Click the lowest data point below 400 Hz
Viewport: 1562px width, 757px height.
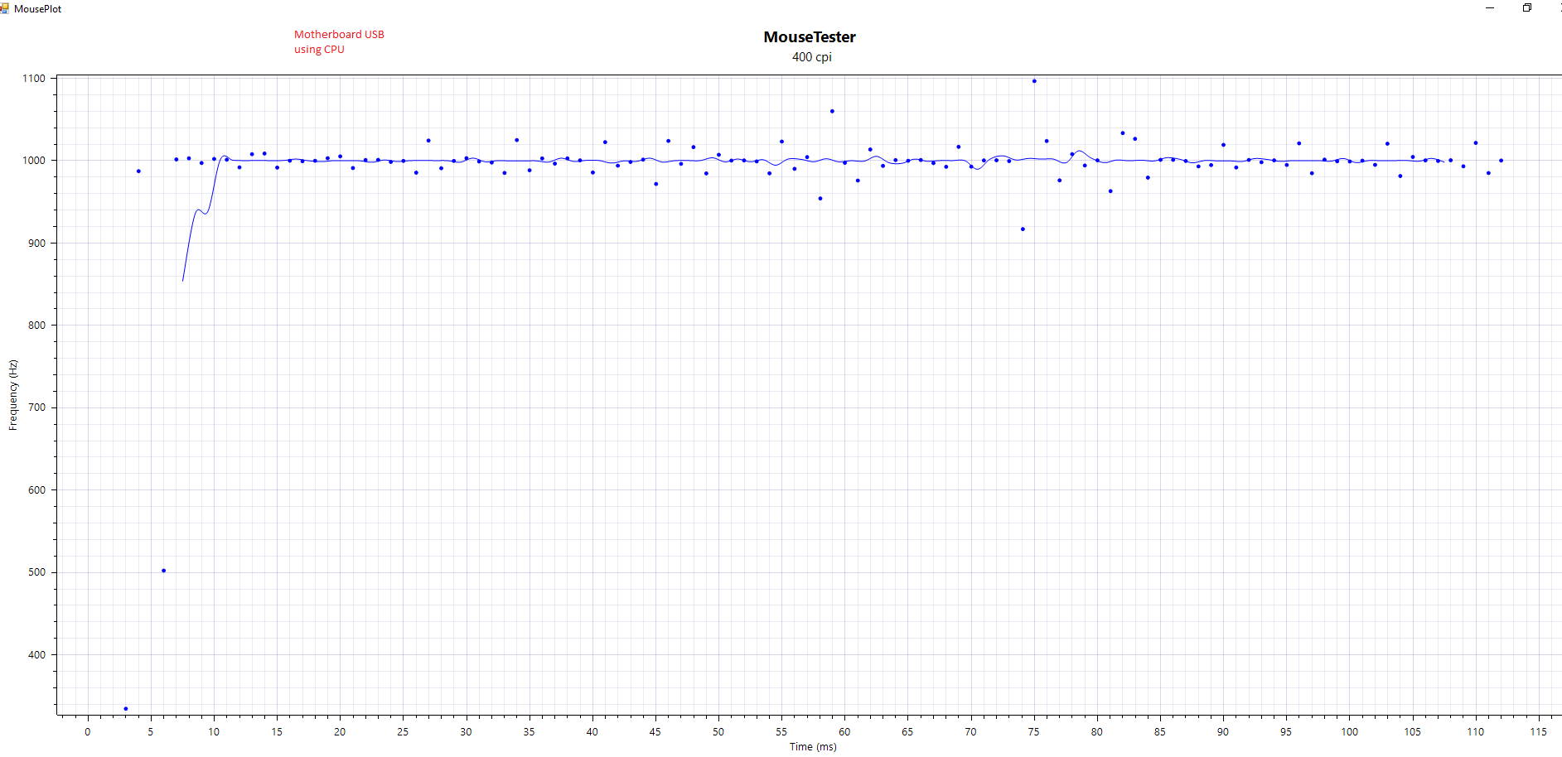click(126, 708)
